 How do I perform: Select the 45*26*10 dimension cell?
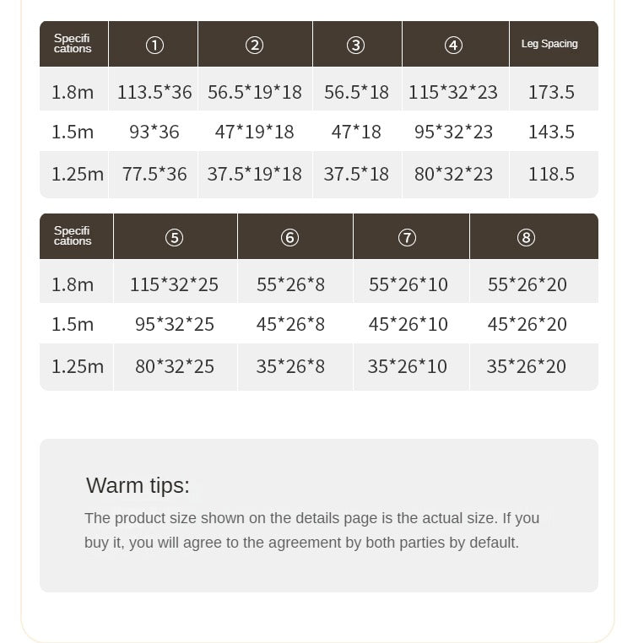408,324
